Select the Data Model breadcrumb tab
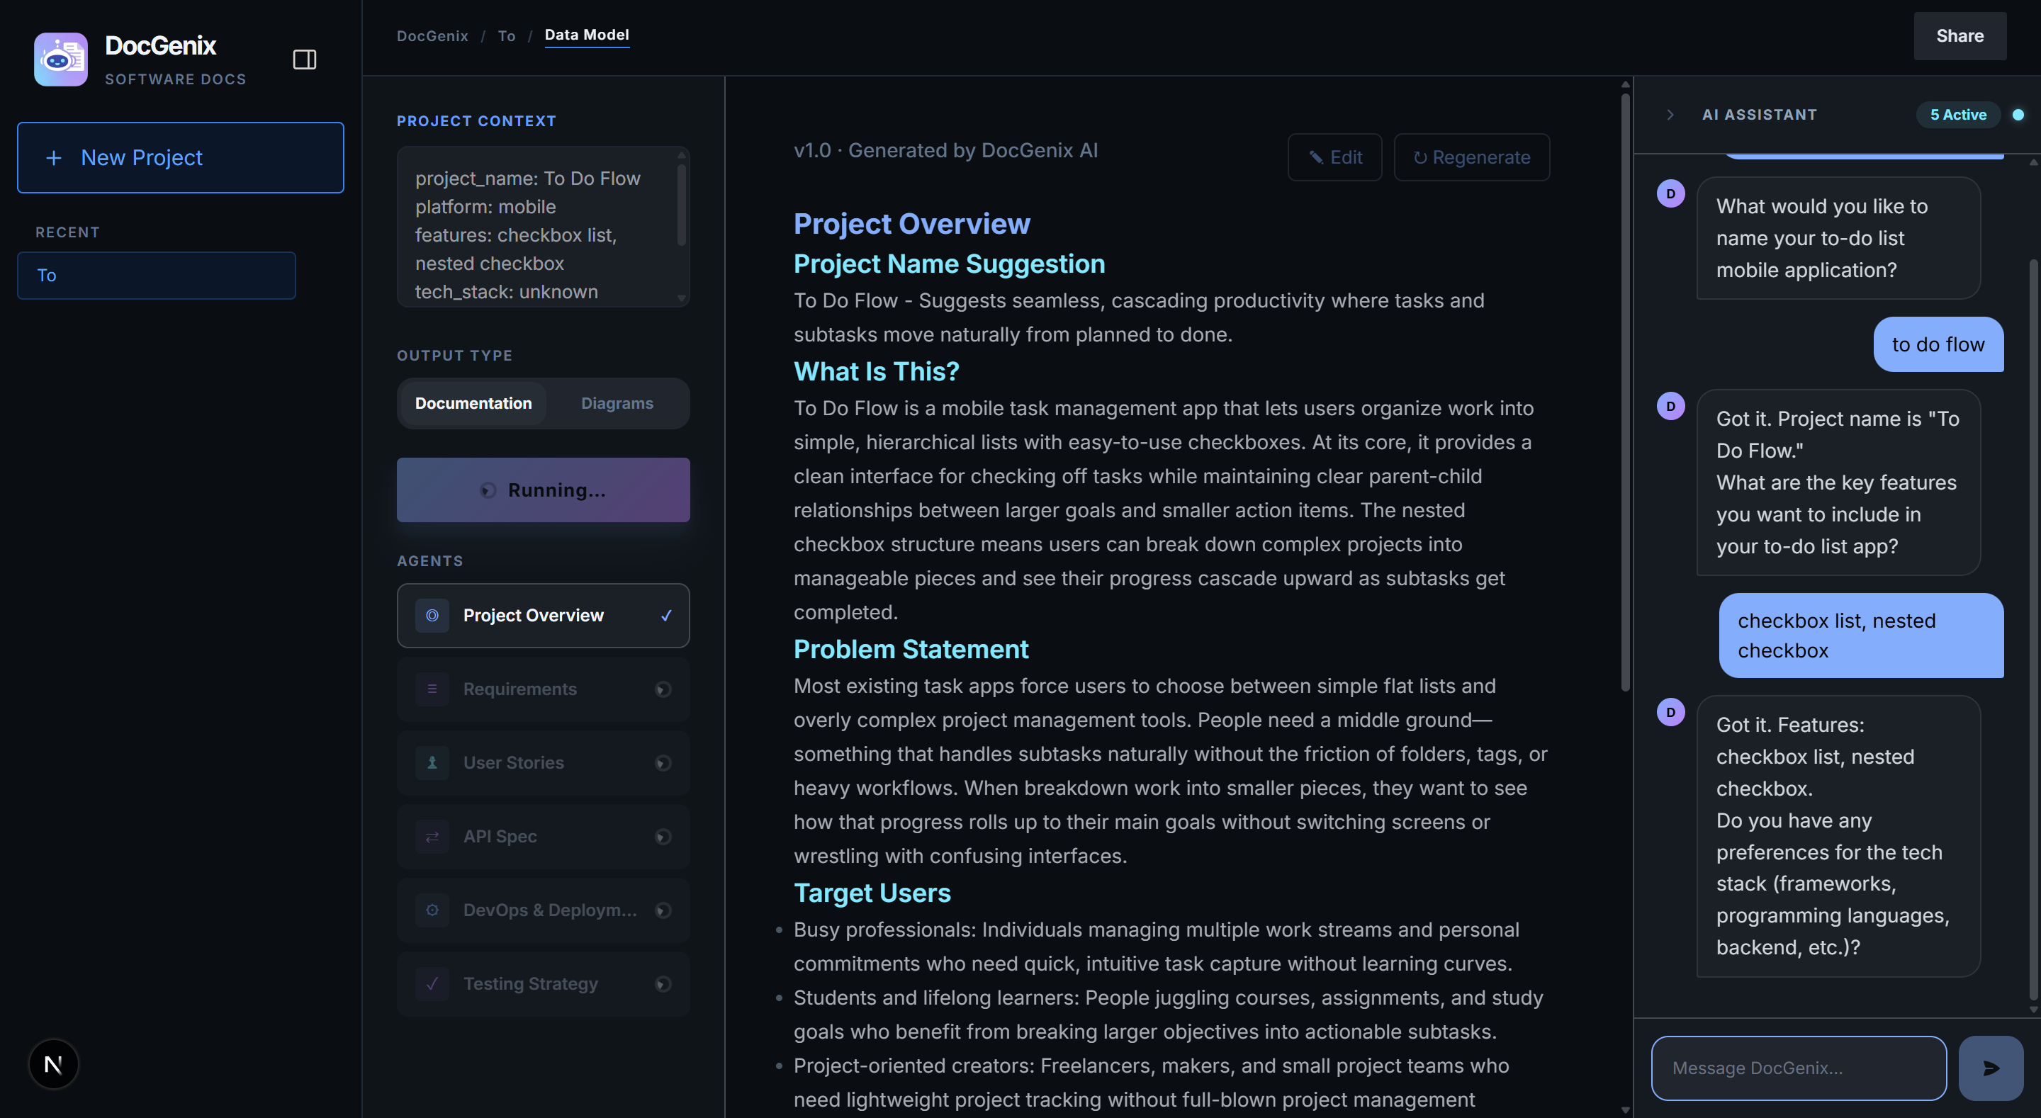Screen dimensions: 2041x1118 pyautogui.click(x=586, y=35)
